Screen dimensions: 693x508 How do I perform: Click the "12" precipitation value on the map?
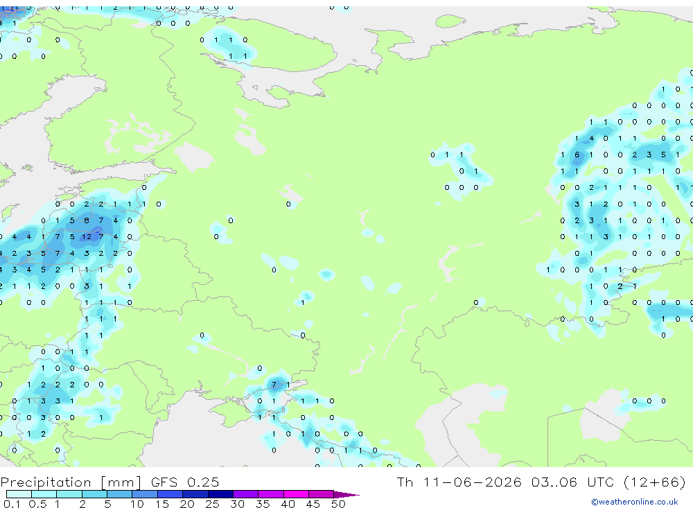(x=87, y=237)
